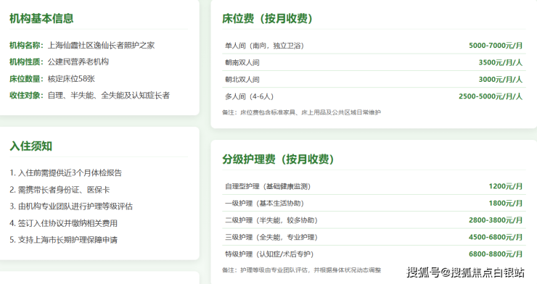Click the 护理等级 remark about 专业团队评估
537x284 pixels.
pyautogui.click(x=301, y=270)
